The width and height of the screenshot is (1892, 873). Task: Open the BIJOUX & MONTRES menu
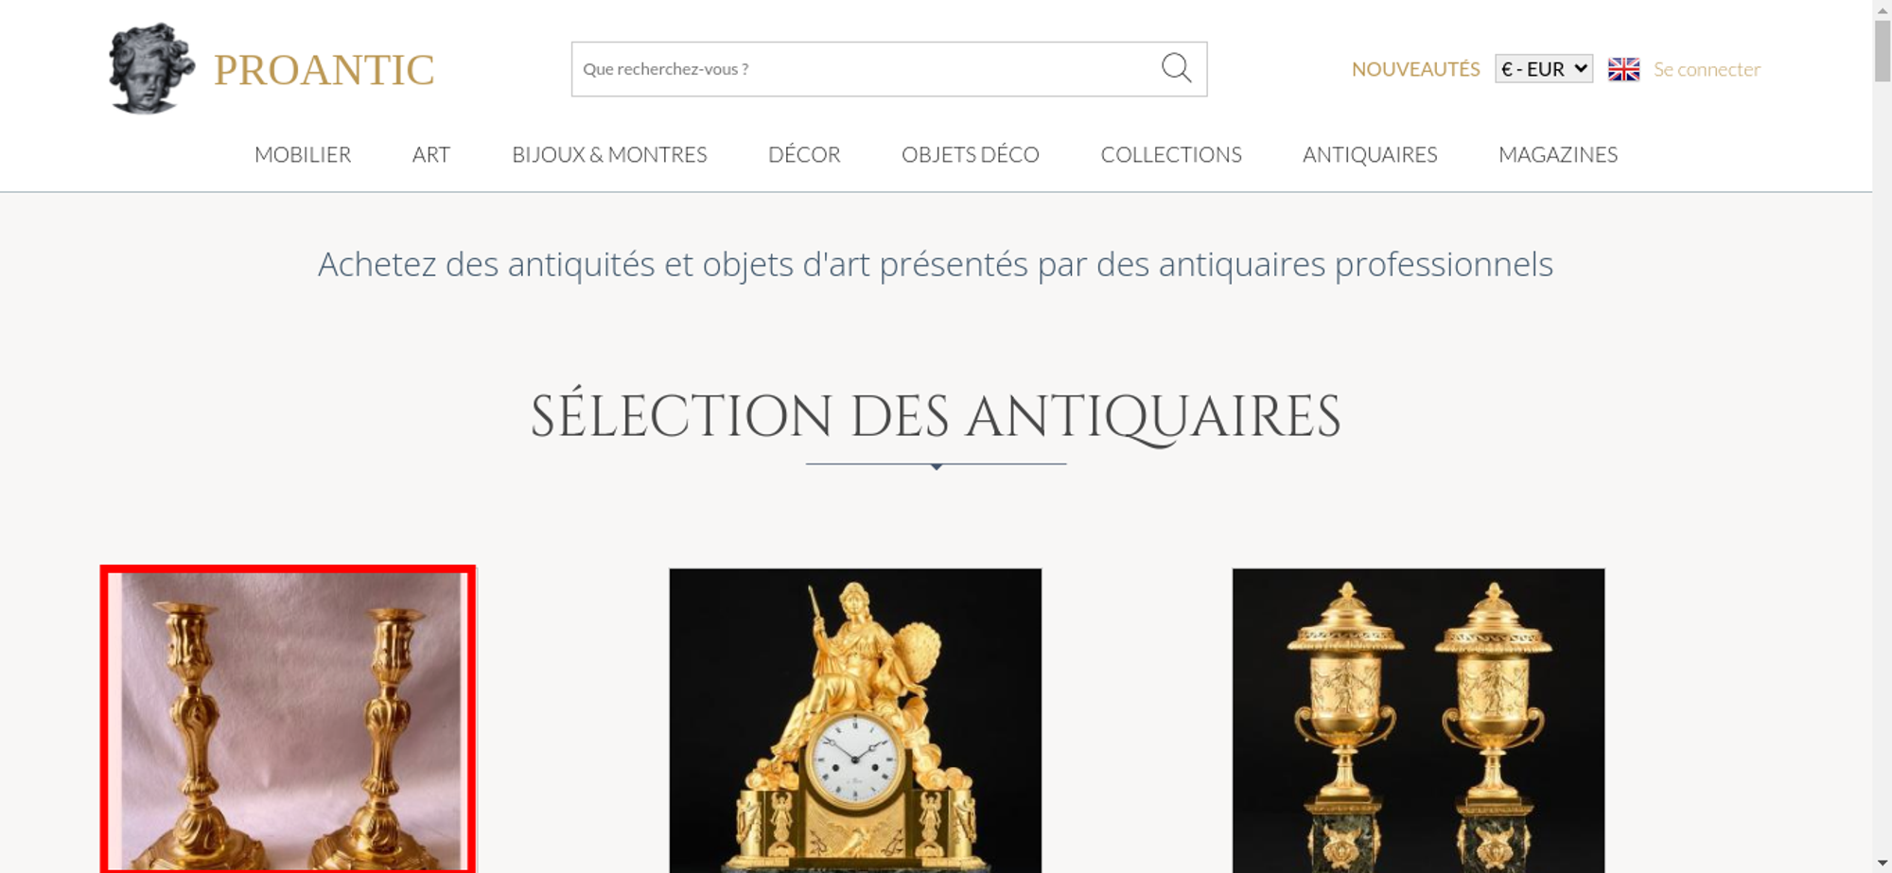coord(609,154)
